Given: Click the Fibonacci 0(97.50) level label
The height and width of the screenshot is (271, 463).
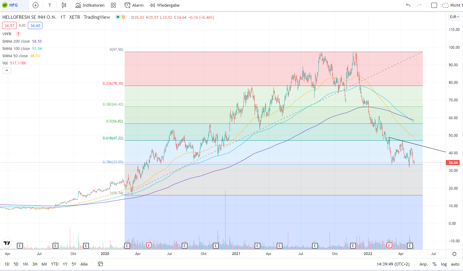Looking at the screenshot, I should point(116,50).
